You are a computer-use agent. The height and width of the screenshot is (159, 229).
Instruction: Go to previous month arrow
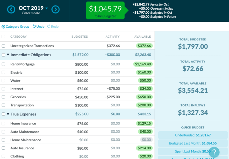tap(11, 9)
